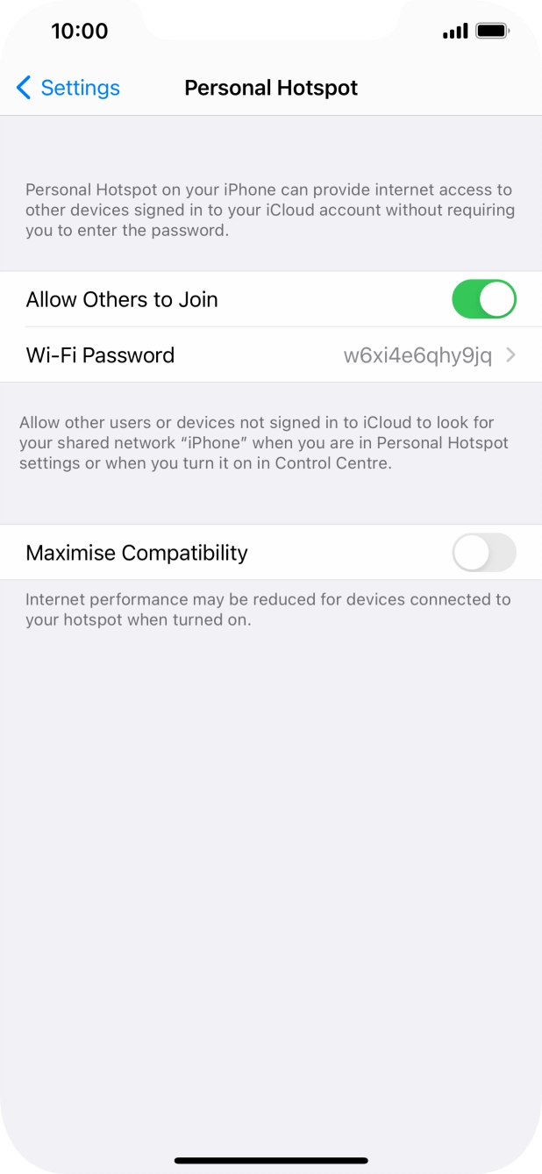Tap the Personal Hotspot page title
Viewport: 542px width, 1174px height.
pos(271,88)
